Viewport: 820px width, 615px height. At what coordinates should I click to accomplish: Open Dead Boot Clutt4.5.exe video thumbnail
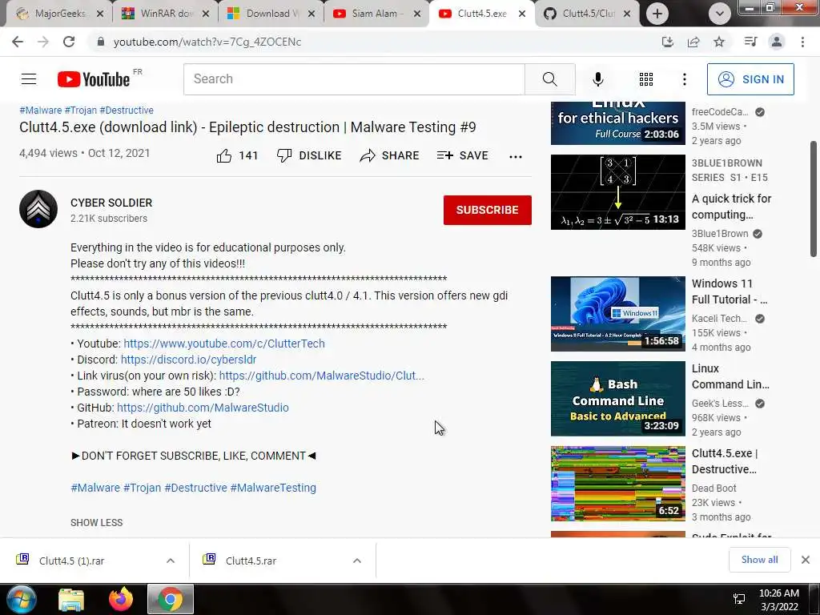617,483
